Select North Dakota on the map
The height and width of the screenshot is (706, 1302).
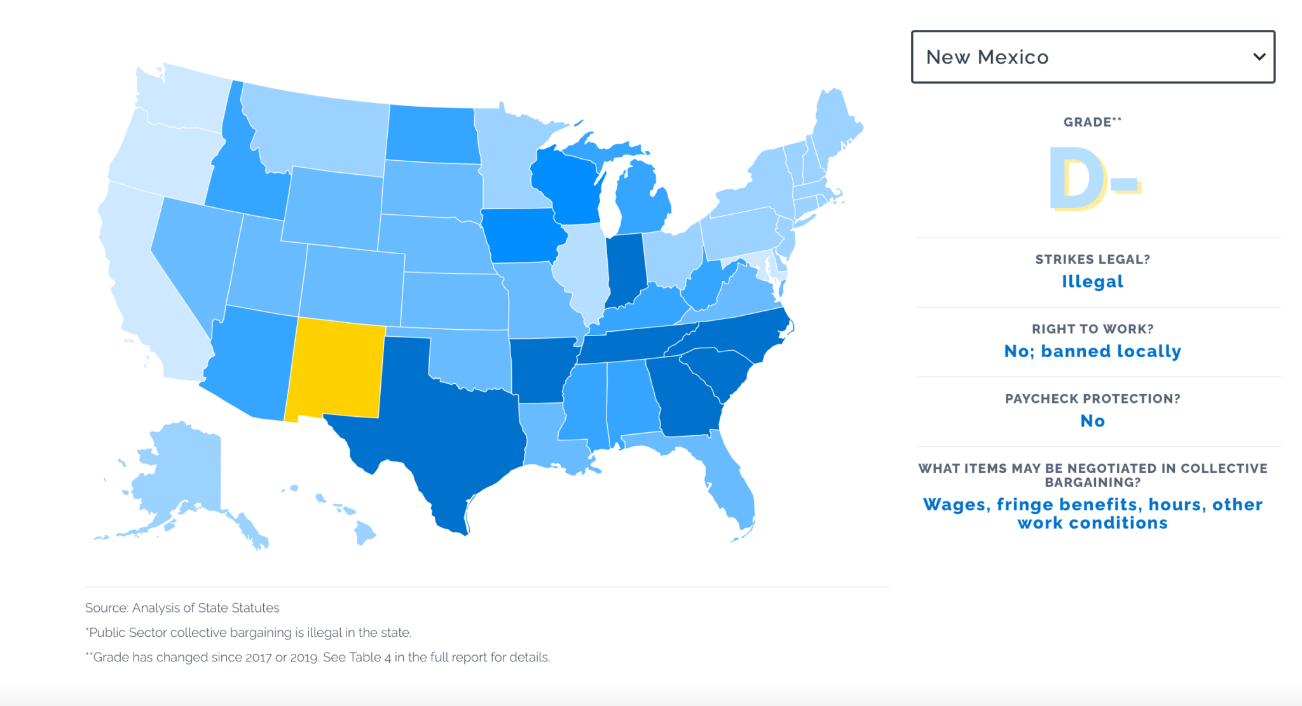tap(431, 133)
